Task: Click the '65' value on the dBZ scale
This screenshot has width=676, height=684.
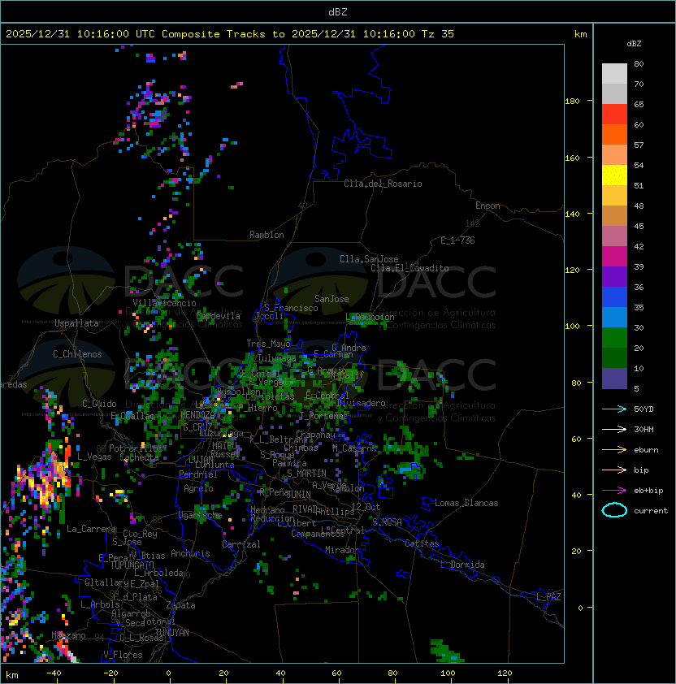Action: click(x=639, y=104)
